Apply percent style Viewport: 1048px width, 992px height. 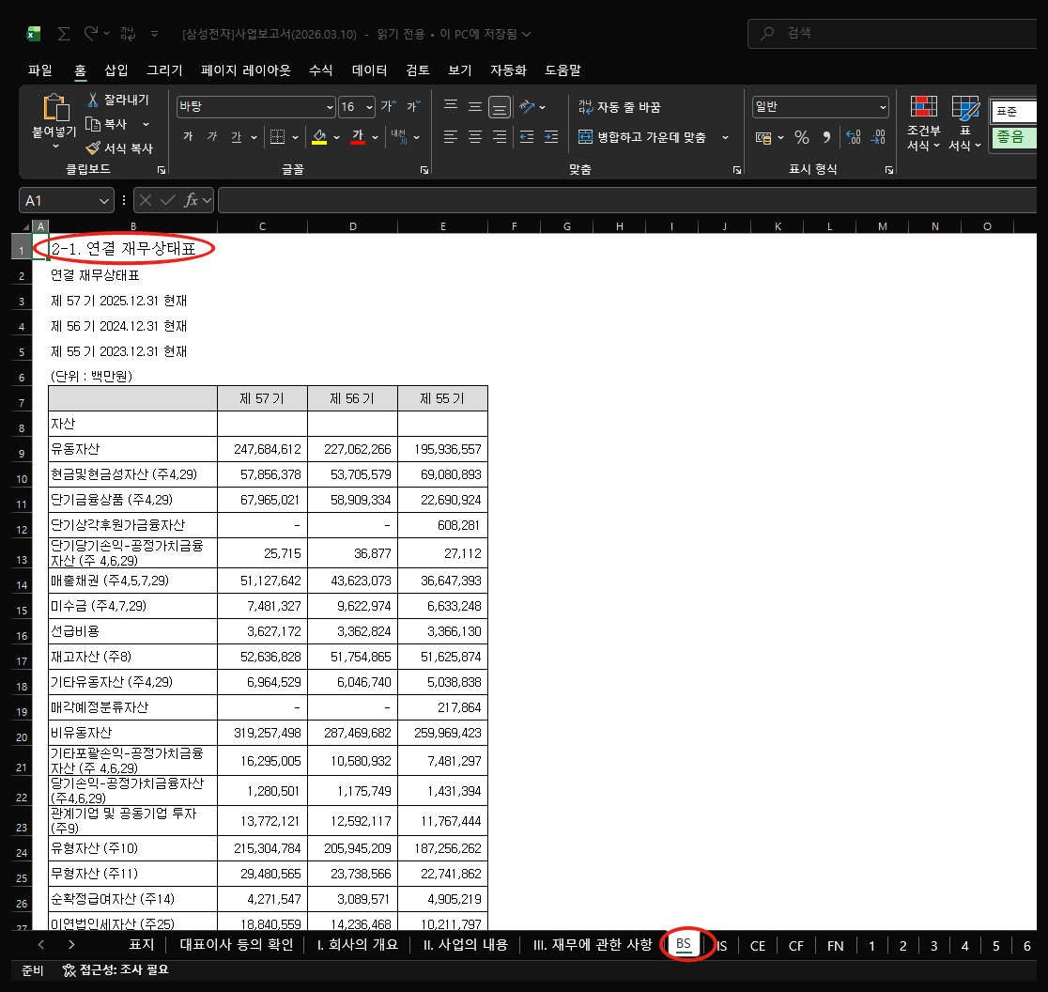coord(802,137)
